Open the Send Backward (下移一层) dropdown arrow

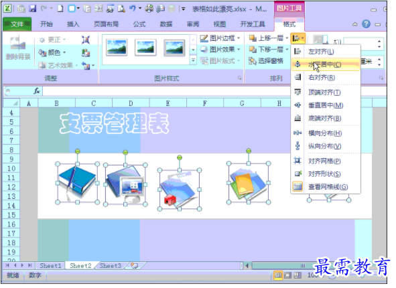tap(287, 50)
